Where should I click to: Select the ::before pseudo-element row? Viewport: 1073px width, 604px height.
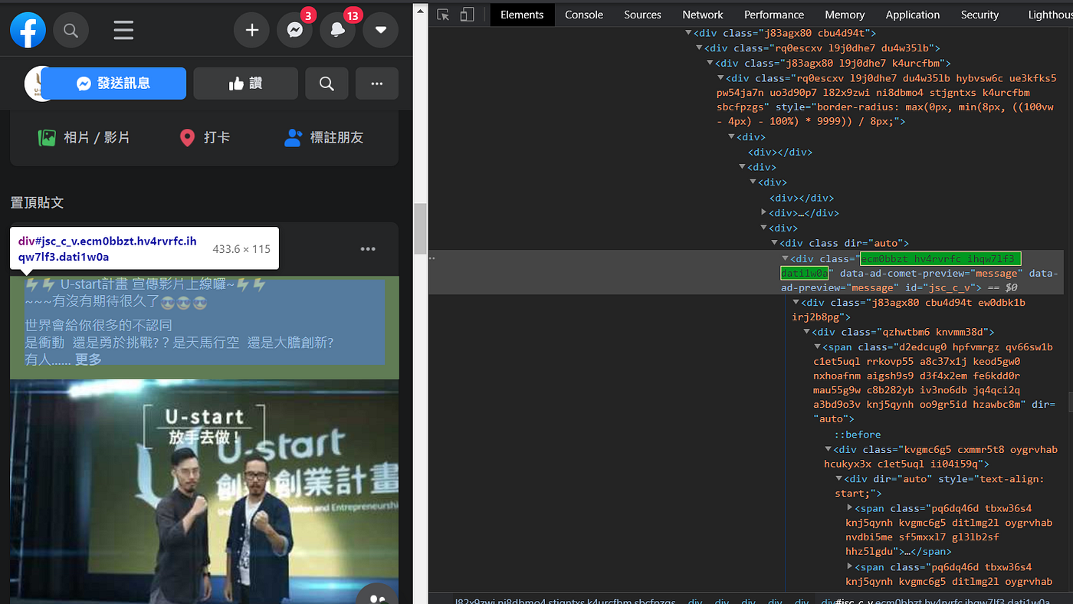tap(858, 435)
